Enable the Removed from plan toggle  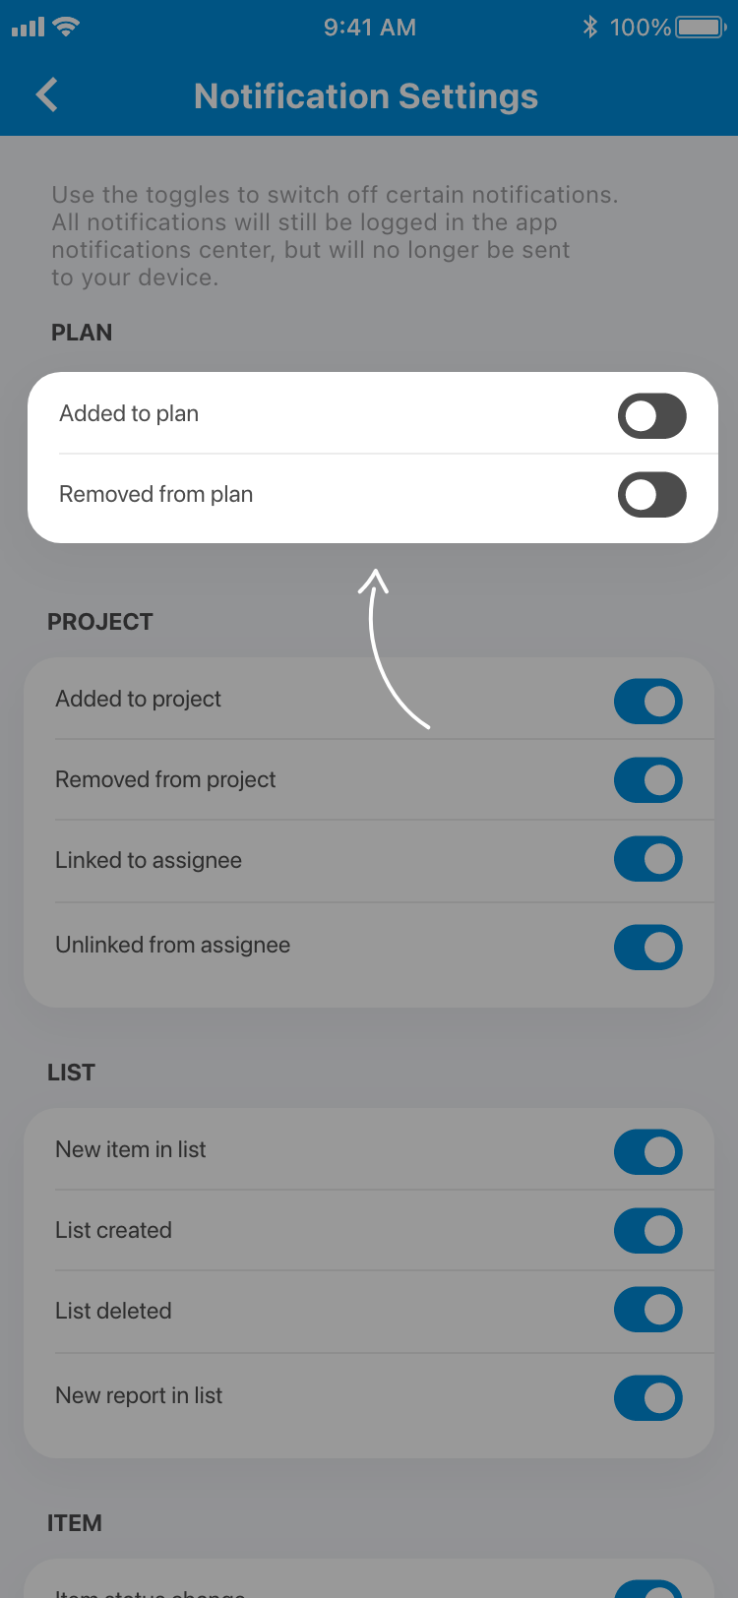tap(651, 495)
